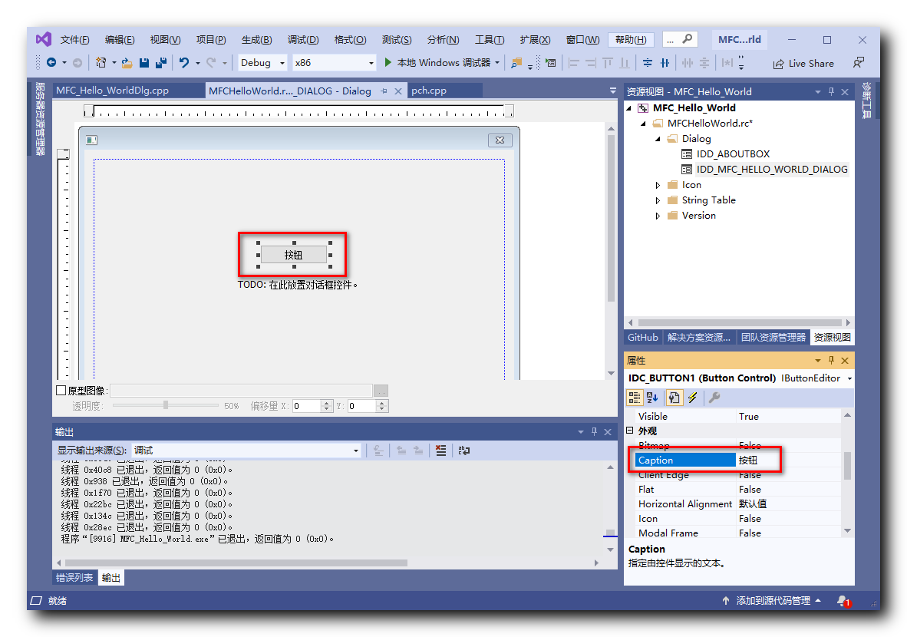
Task: Collapse the 外观 property category
Action: [x=631, y=431]
